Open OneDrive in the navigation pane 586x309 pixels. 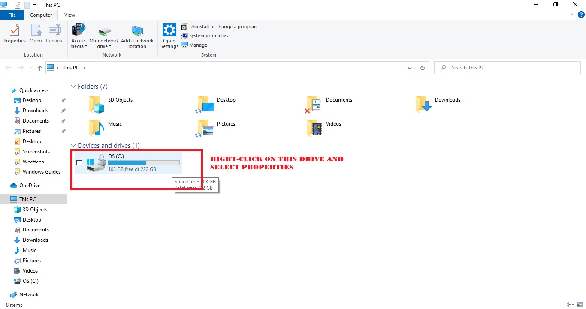point(30,186)
